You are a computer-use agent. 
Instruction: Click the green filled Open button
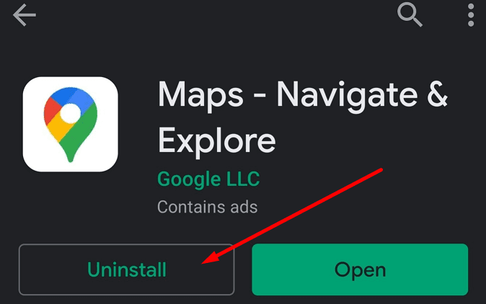coord(360,269)
